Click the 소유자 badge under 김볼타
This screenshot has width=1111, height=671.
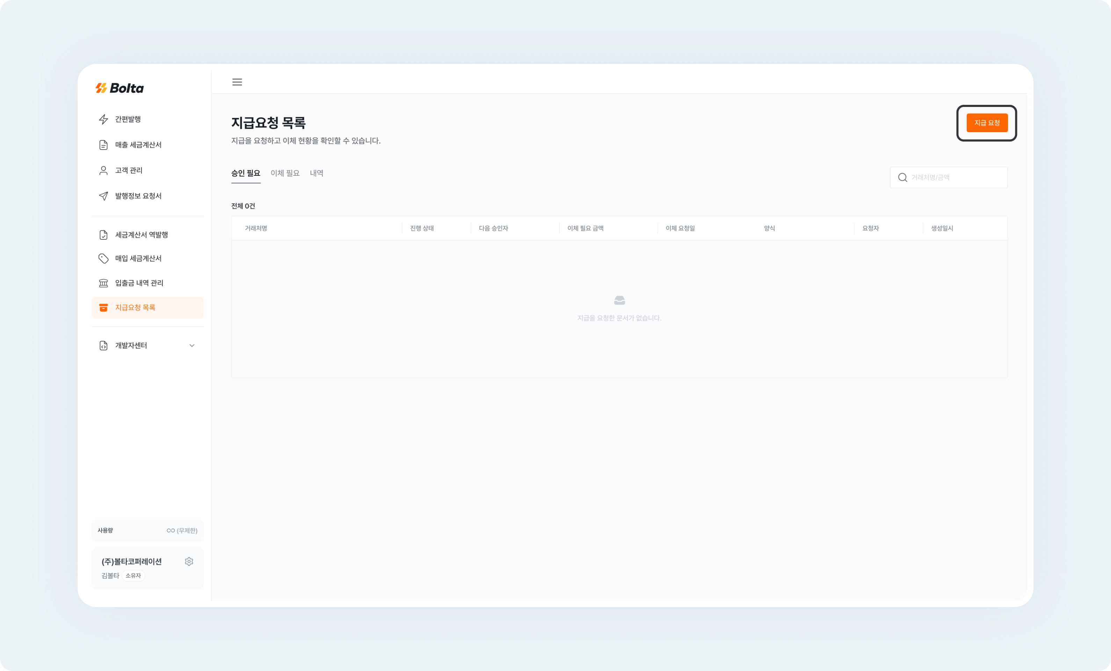[133, 576]
